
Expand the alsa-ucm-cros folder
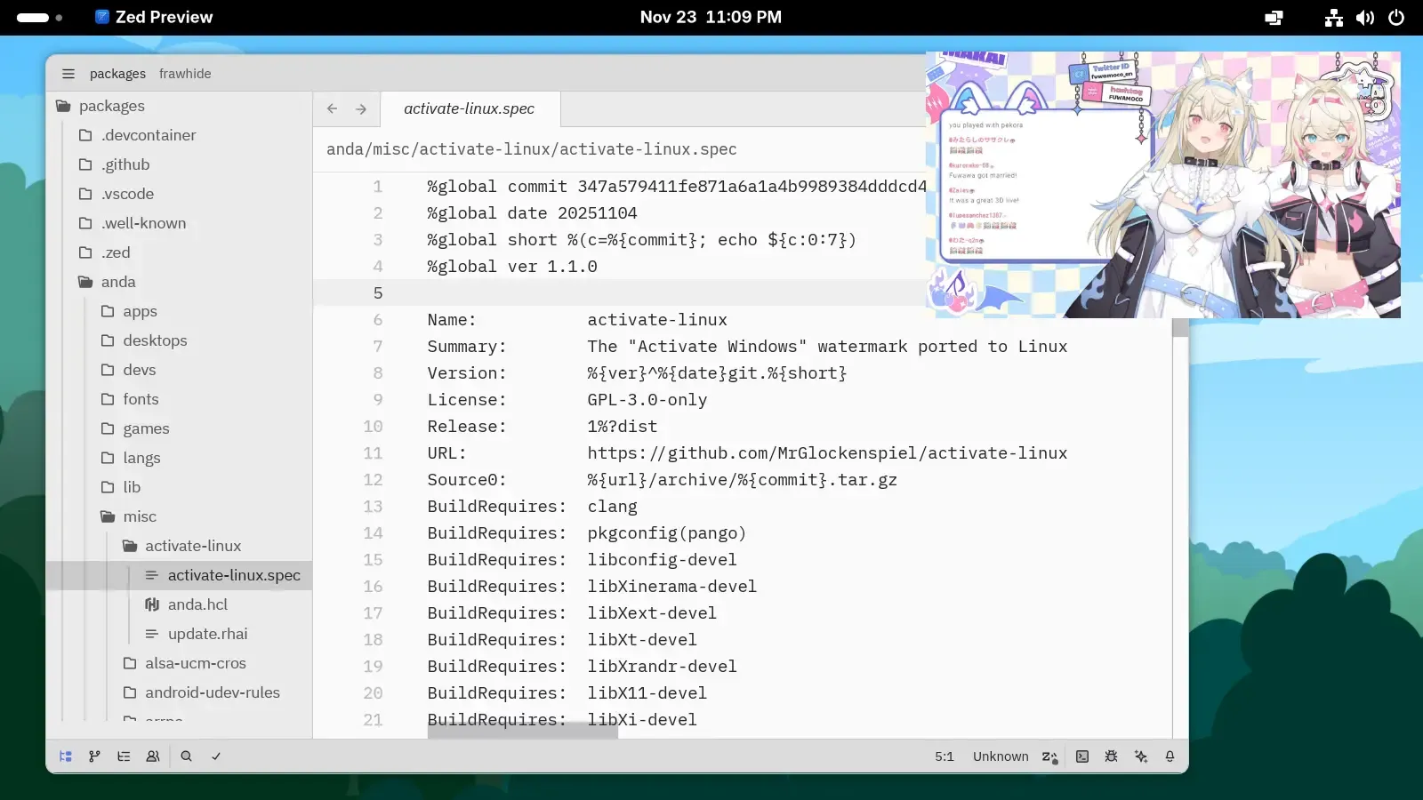coord(195,663)
